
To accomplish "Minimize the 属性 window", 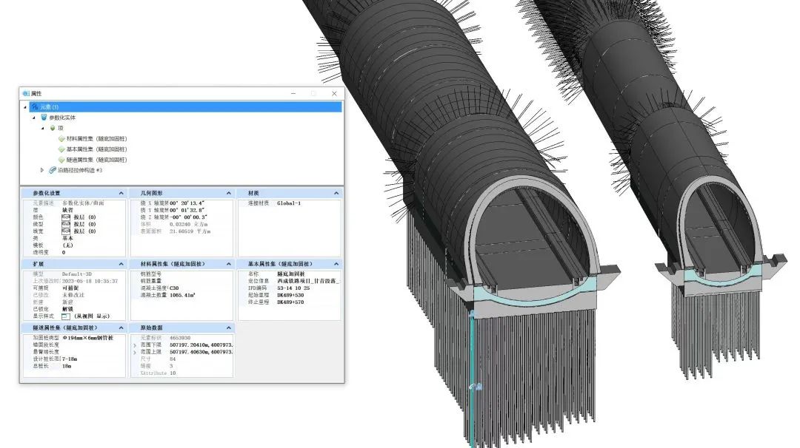I will tap(293, 94).
